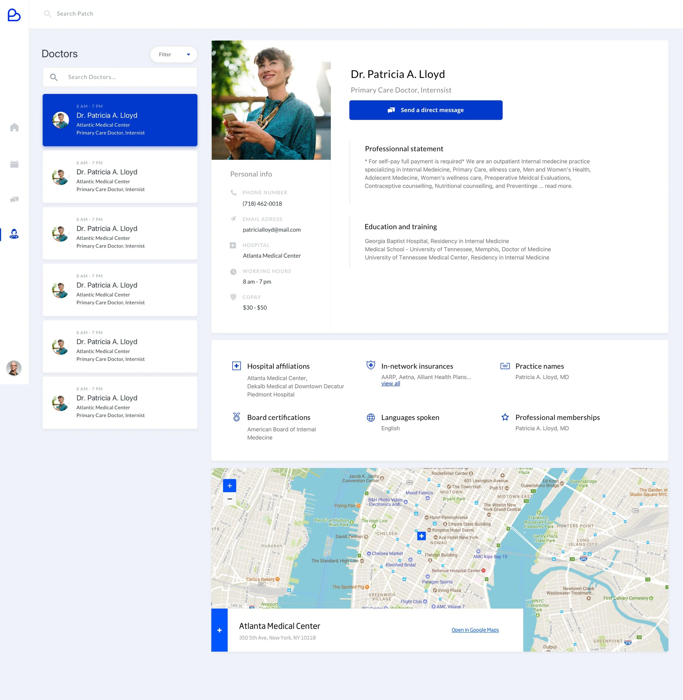Open the calendar sidebar icon
683x700 pixels.
pyautogui.click(x=14, y=164)
